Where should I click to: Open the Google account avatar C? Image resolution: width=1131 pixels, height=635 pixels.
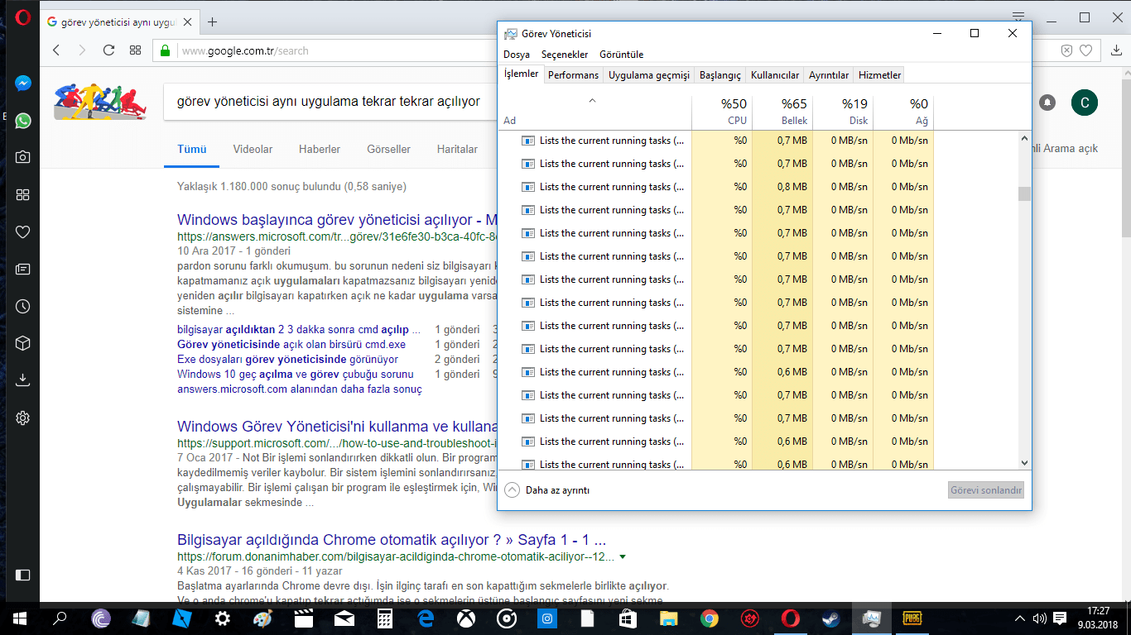1085,103
